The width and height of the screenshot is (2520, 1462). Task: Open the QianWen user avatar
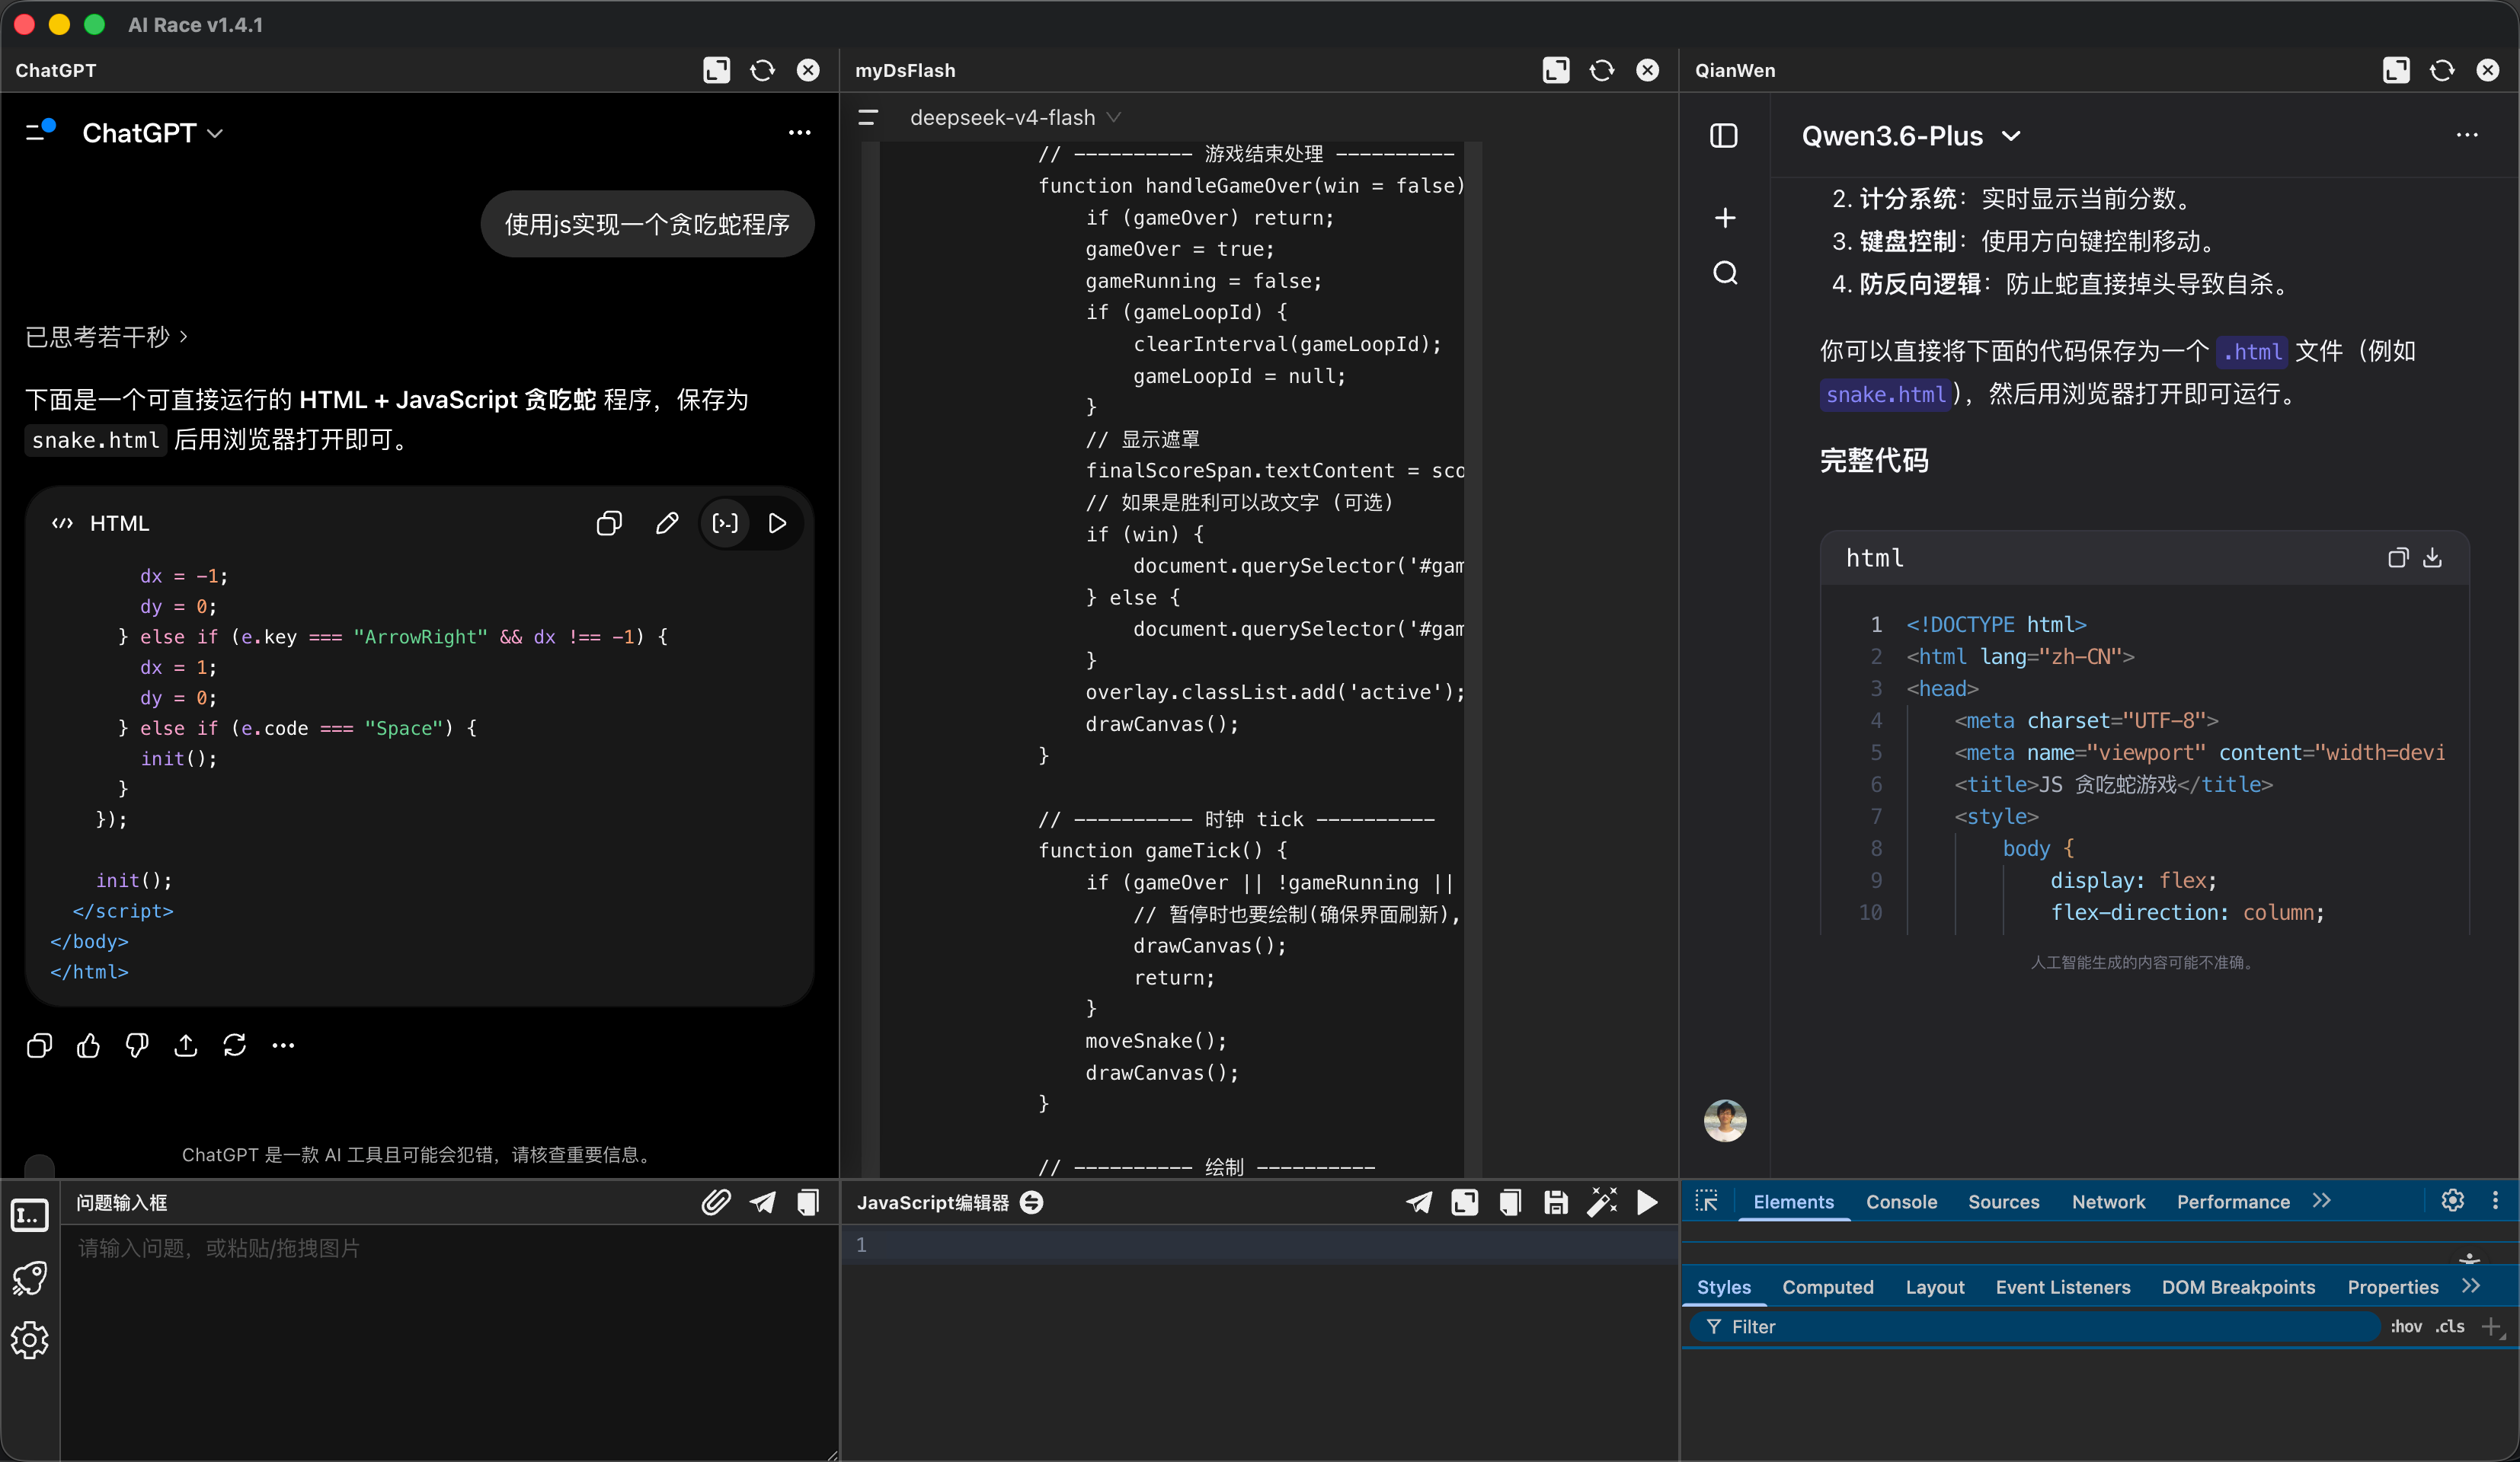[1725, 1120]
